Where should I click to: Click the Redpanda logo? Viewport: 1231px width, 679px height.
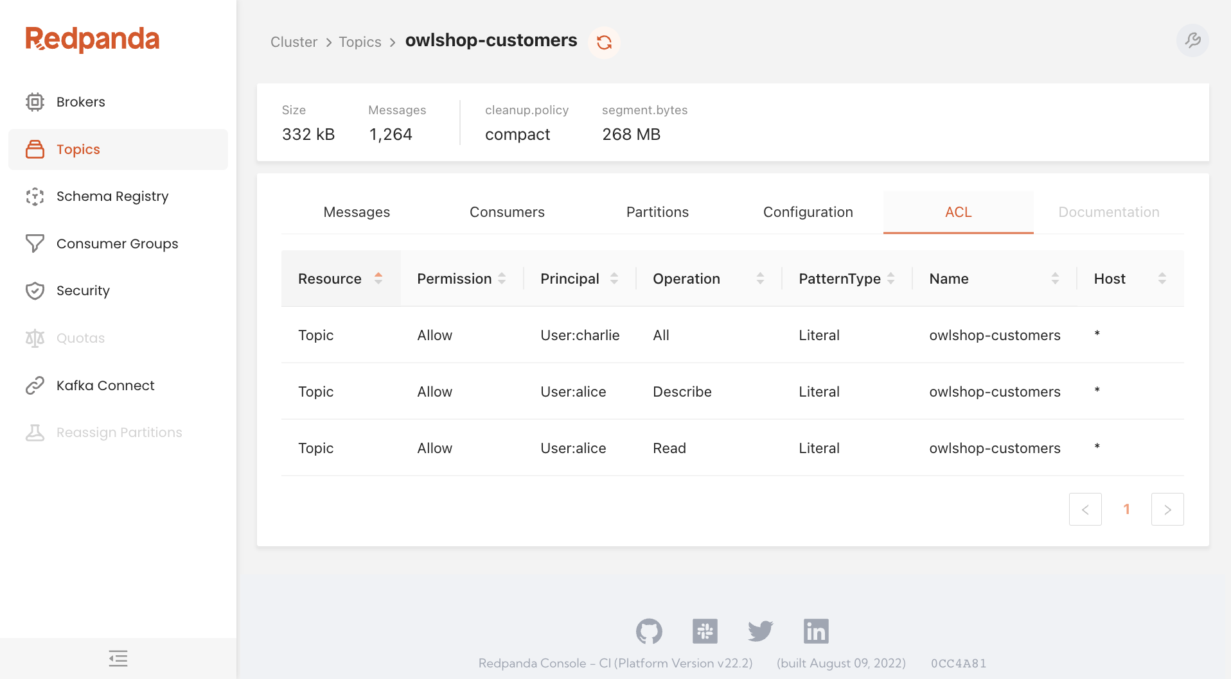click(x=93, y=39)
